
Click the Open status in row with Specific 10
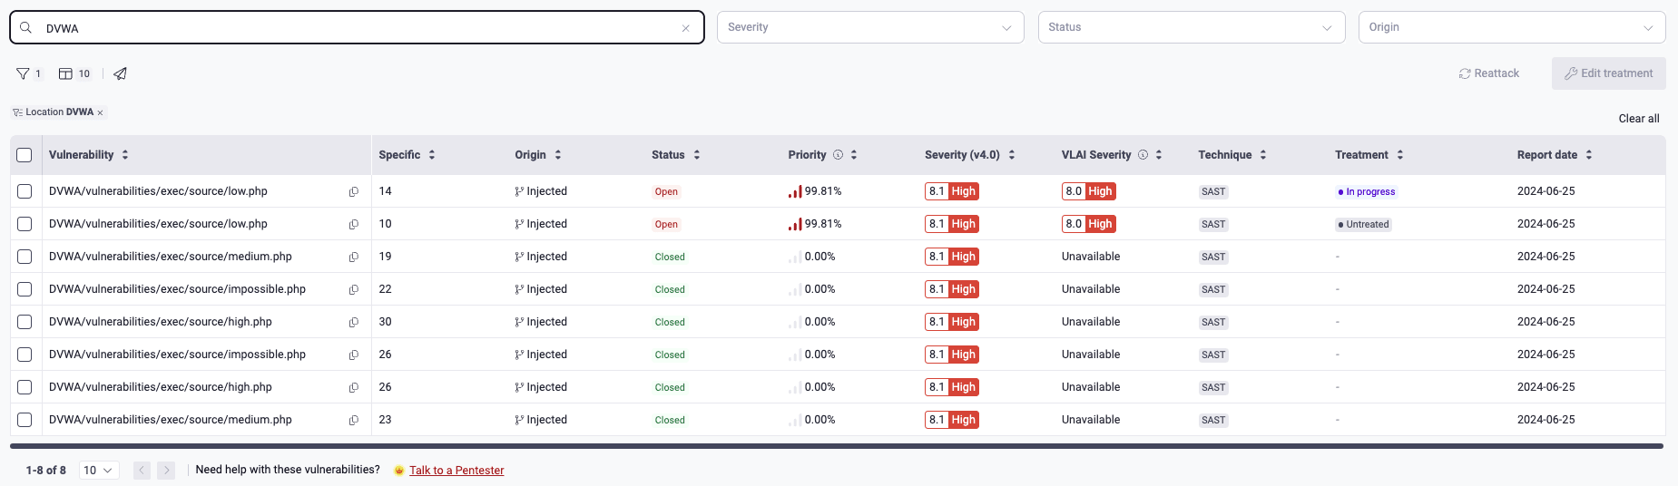[x=666, y=224]
